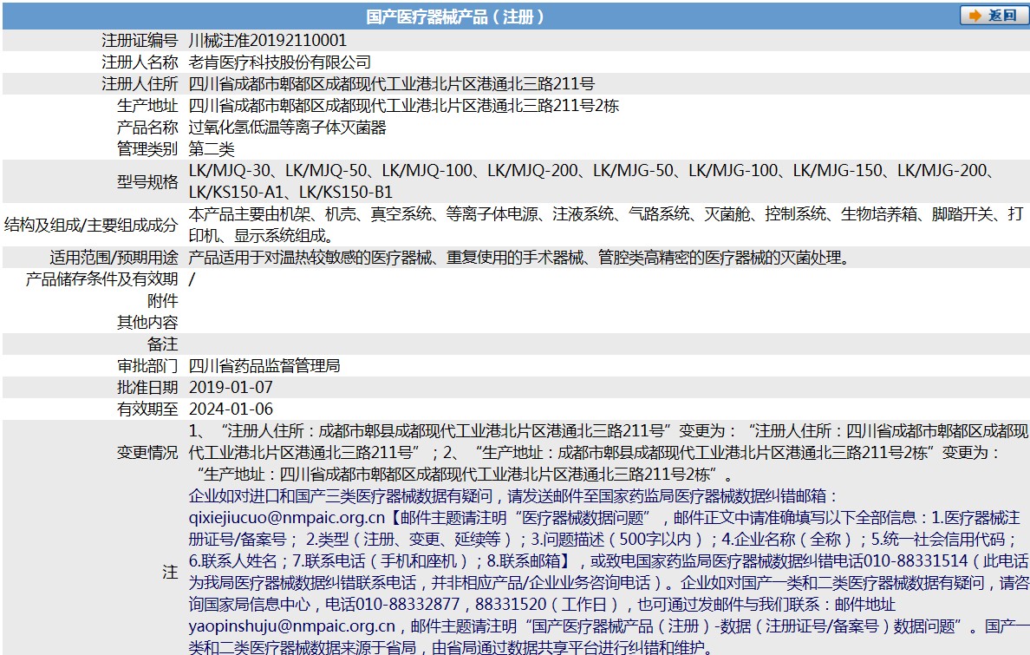Select registrant name 老肯医疗科技股份有限公司
1030x655 pixels.
coord(280,62)
